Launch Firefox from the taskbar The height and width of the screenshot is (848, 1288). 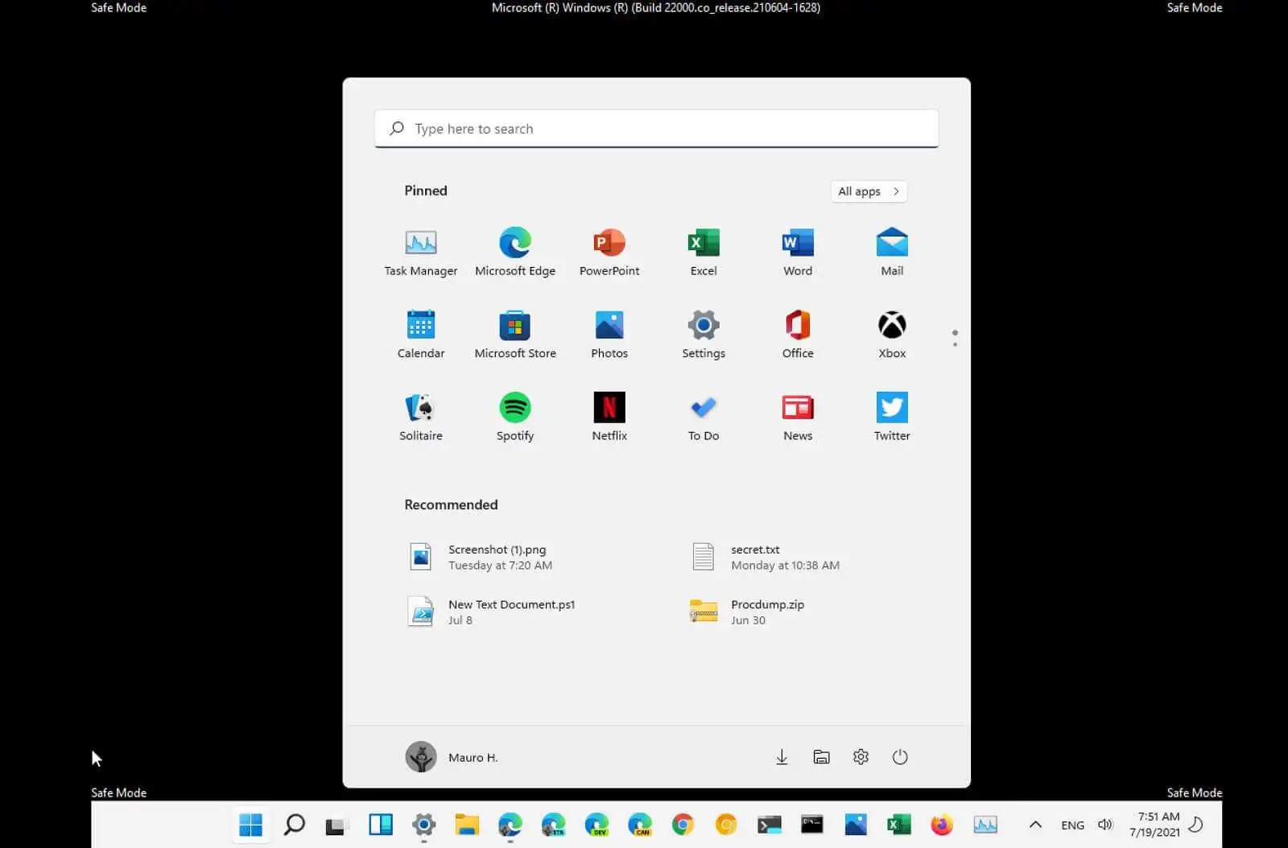(x=942, y=825)
